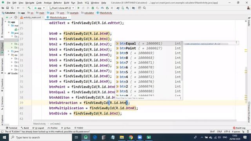Screen dimensions: 251x141
Task: Open the Build menu
Action: click(x=66, y=3)
